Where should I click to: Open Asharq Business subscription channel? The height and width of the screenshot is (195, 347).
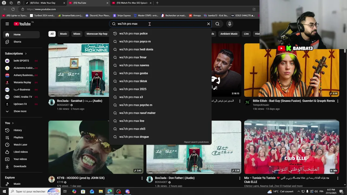click(21, 75)
